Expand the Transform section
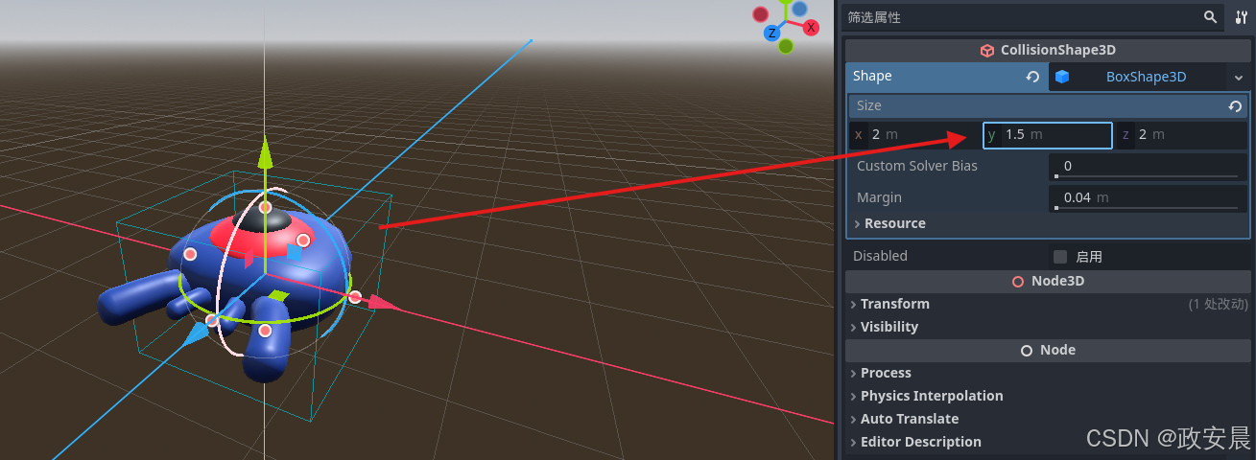The width and height of the screenshot is (1256, 460). point(890,304)
